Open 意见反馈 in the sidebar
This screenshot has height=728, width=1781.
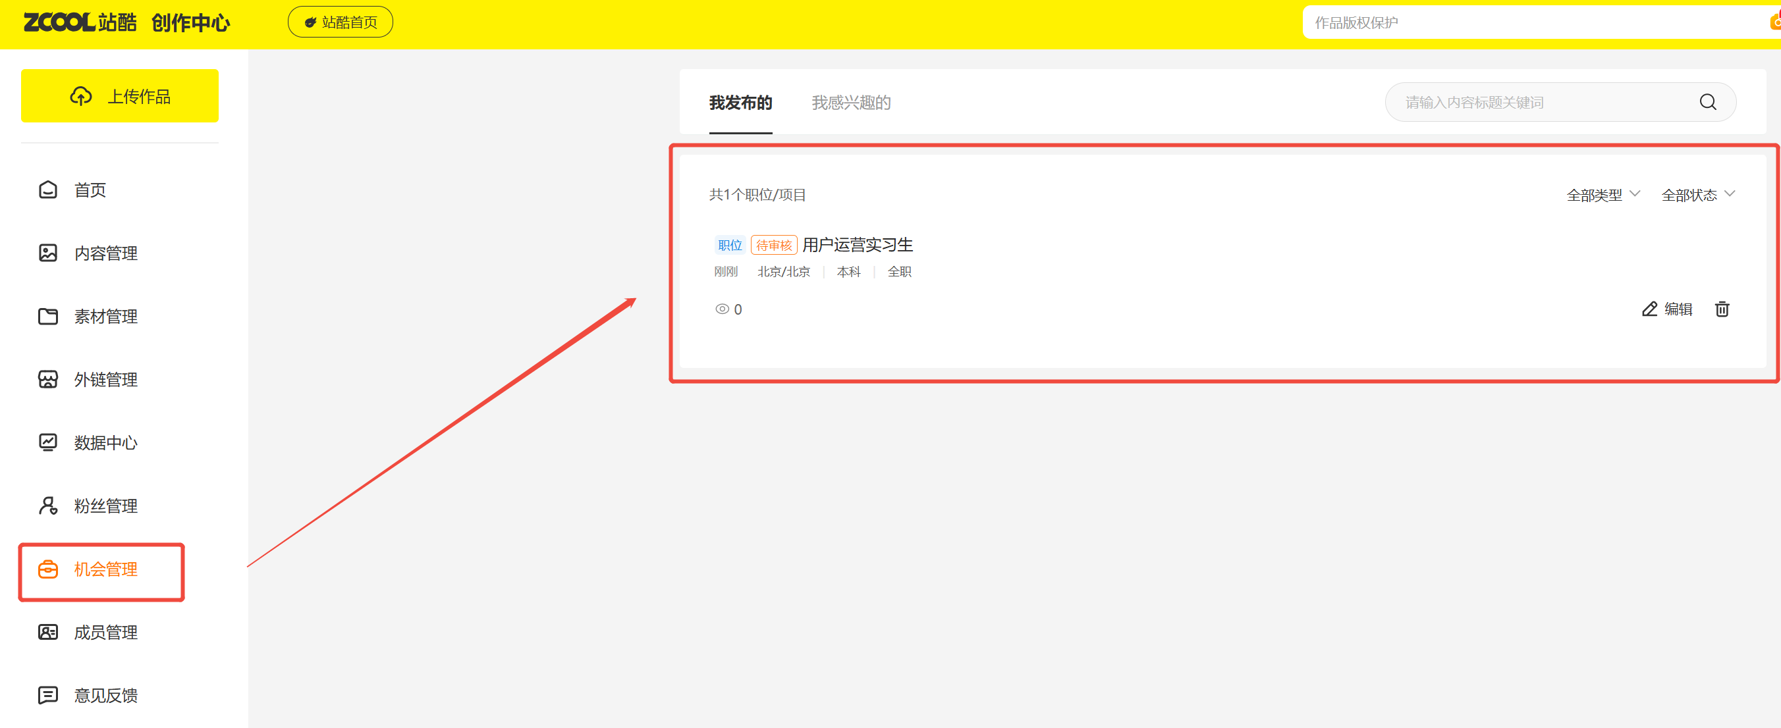[105, 695]
